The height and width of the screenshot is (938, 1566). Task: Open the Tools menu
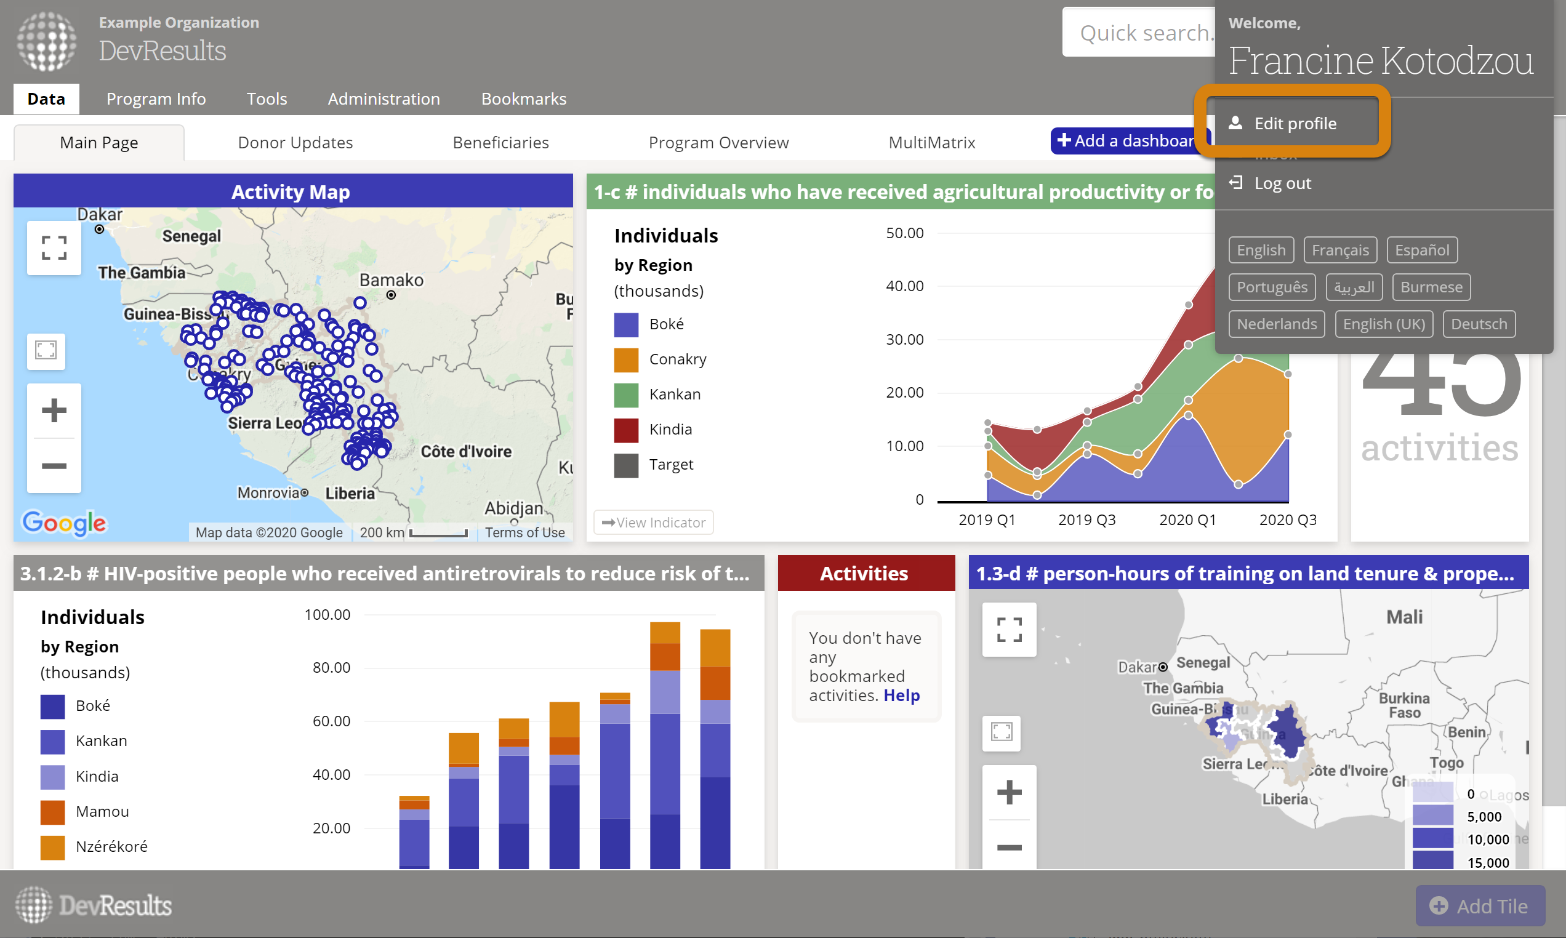(267, 99)
